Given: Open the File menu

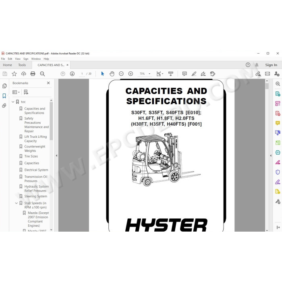Looking at the screenshot, I should click(3, 59).
